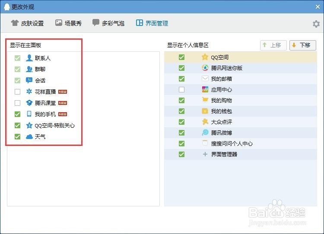
Task: Enable the 应用中心 checkbox
Action: coord(181,90)
